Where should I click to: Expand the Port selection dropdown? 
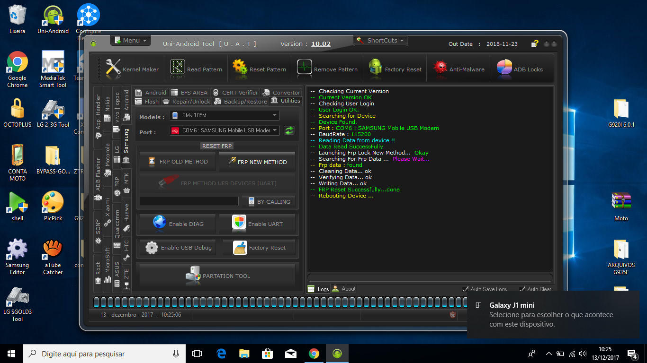[275, 130]
